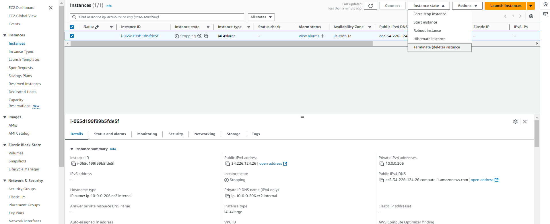Open the Security tab

pyautogui.click(x=176, y=134)
